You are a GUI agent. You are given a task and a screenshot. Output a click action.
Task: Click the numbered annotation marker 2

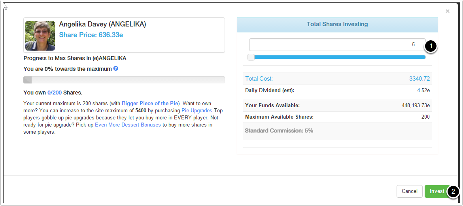click(454, 192)
